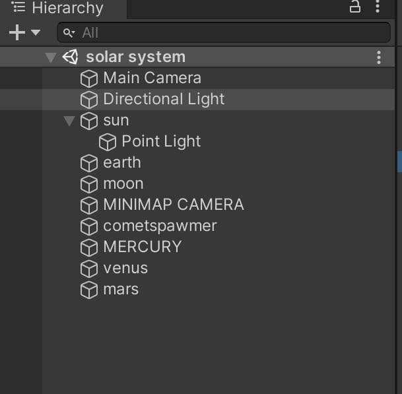Click the cube icon next to Main Camera
Screen dimensions: 402x394
click(x=89, y=79)
